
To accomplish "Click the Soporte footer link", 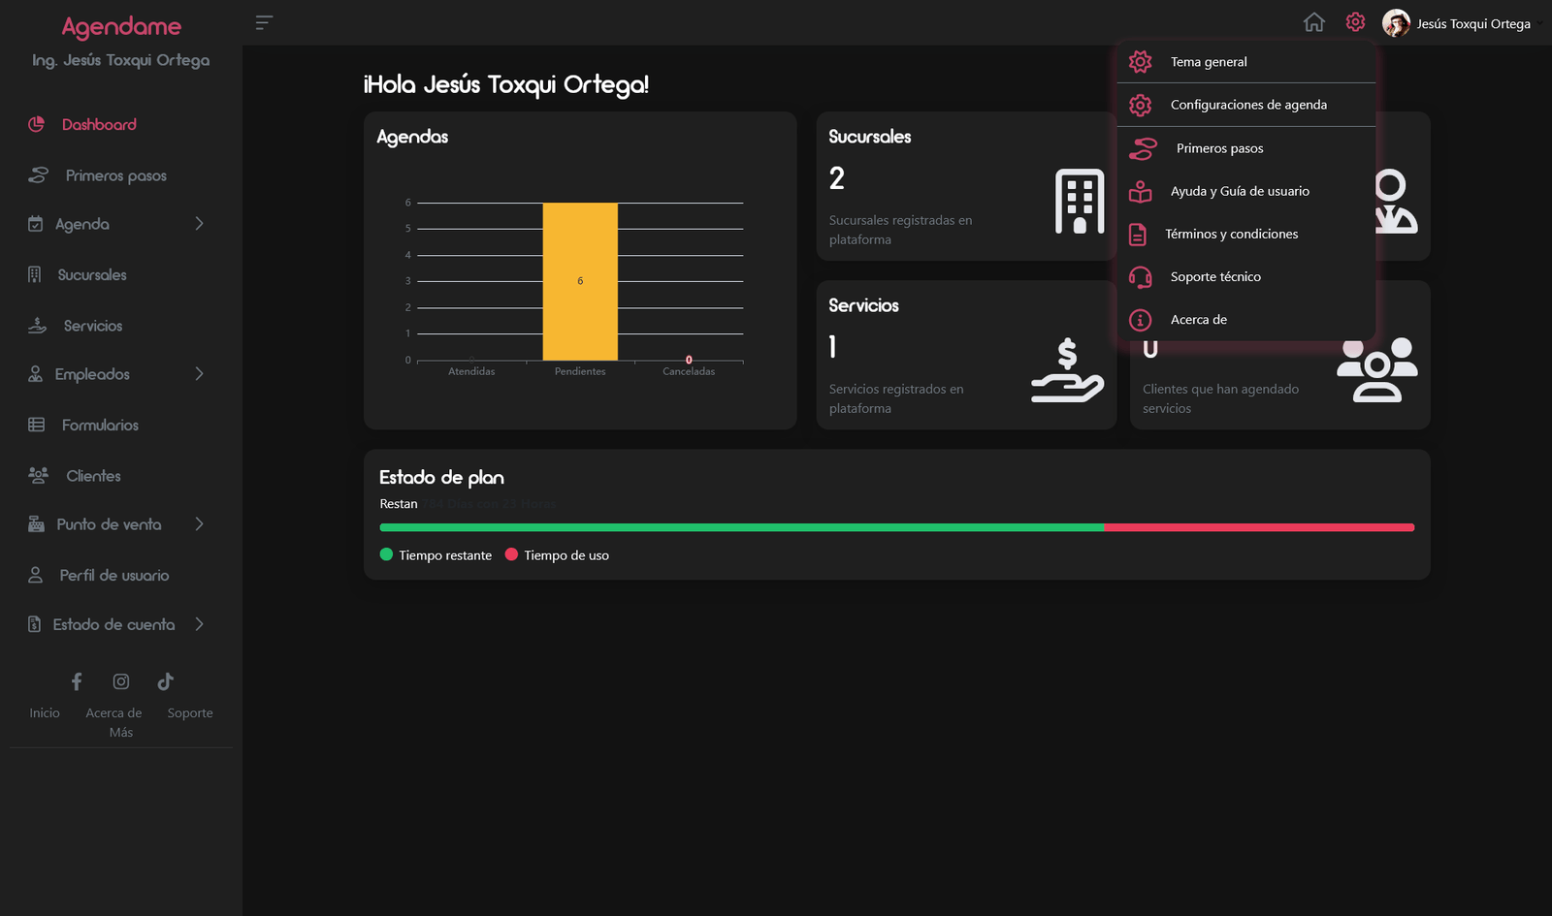I will [x=190, y=713].
